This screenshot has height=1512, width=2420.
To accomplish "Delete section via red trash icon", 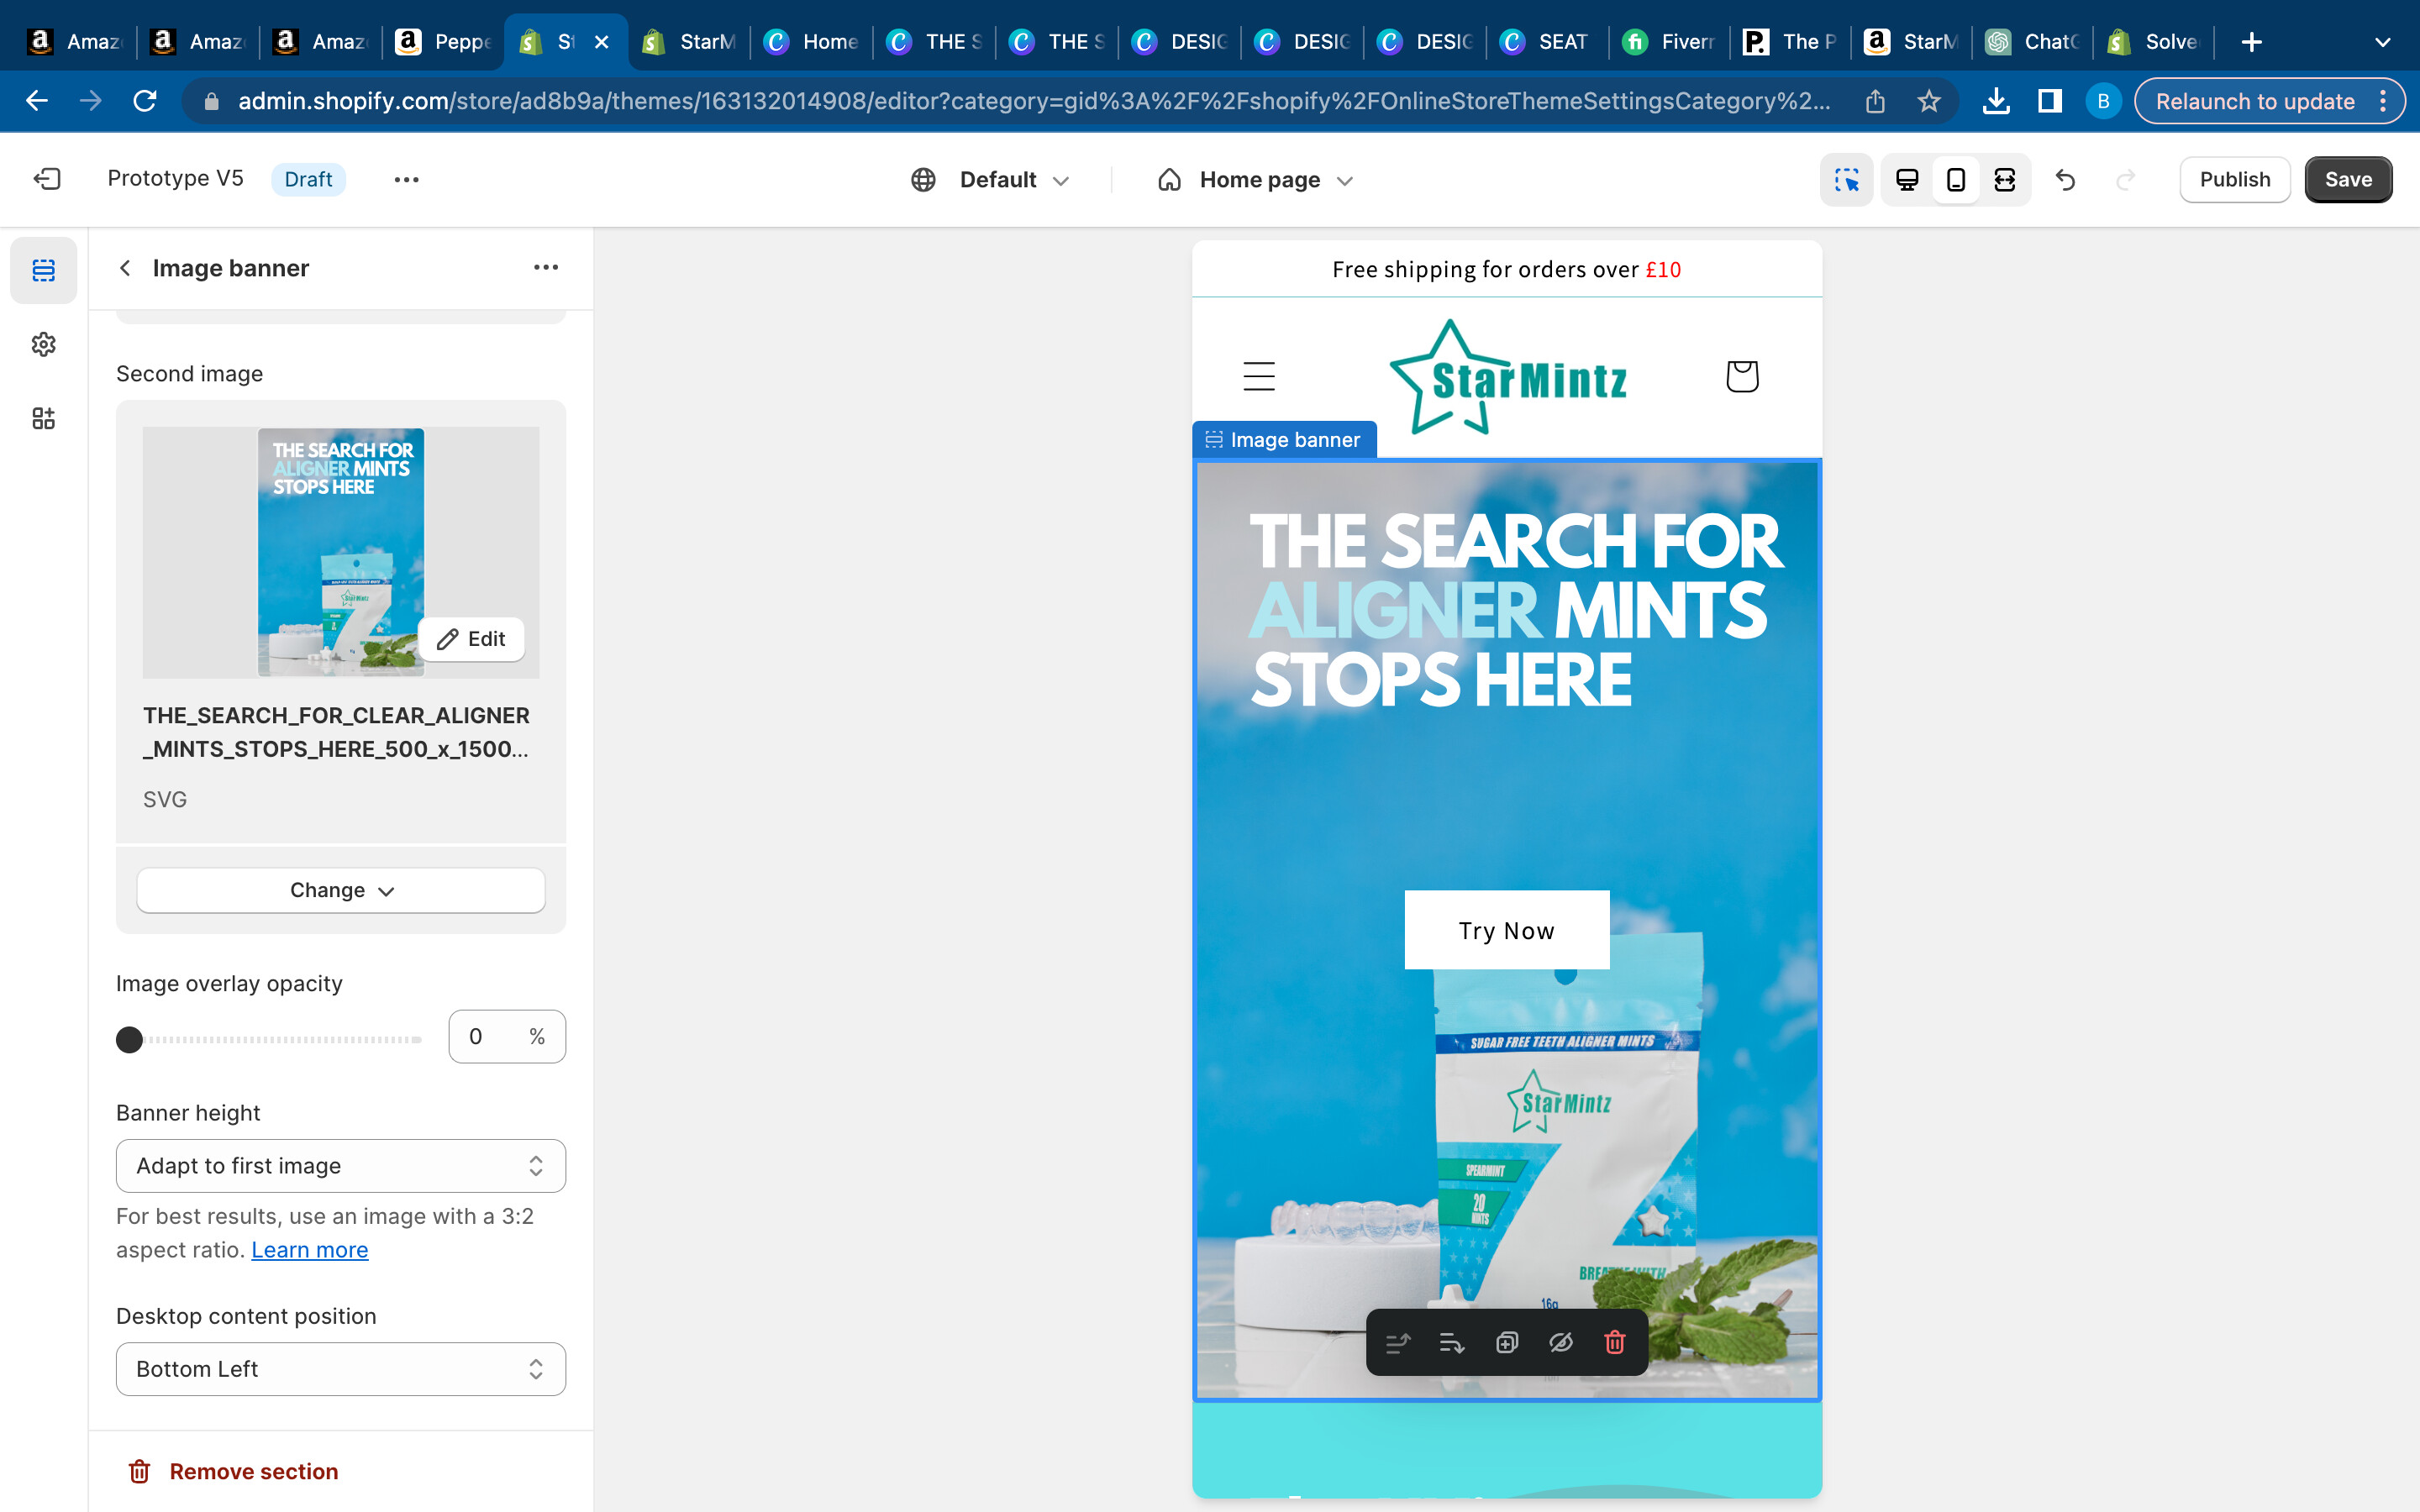I will [1614, 1342].
